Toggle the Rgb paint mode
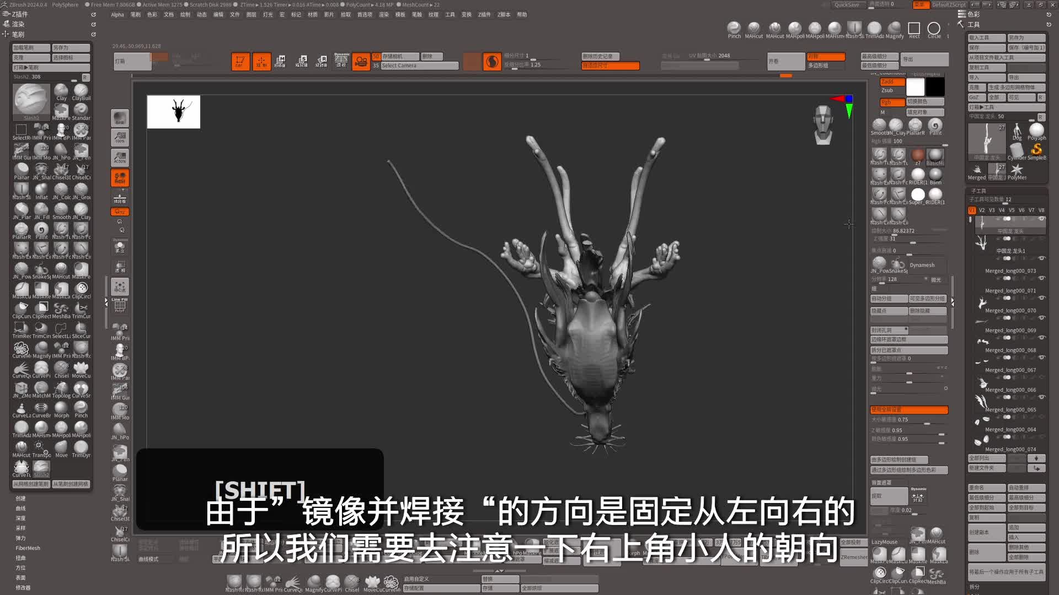This screenshot has height=595, width=1059. (x=891, y=102)
